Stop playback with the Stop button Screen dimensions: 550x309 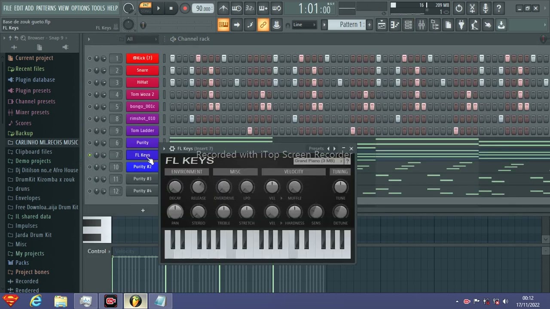coord(171,8)
